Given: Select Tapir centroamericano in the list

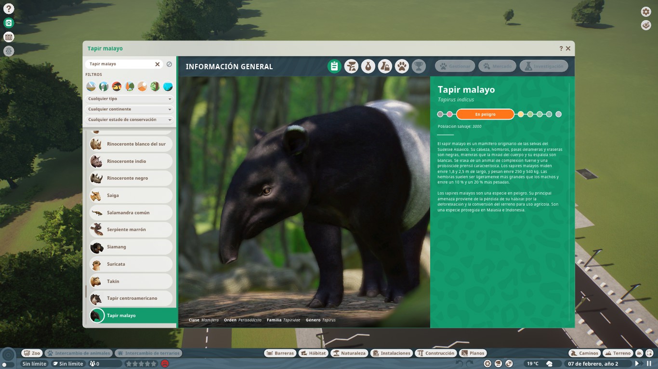Looking at the screenshot, I should 131,298.
